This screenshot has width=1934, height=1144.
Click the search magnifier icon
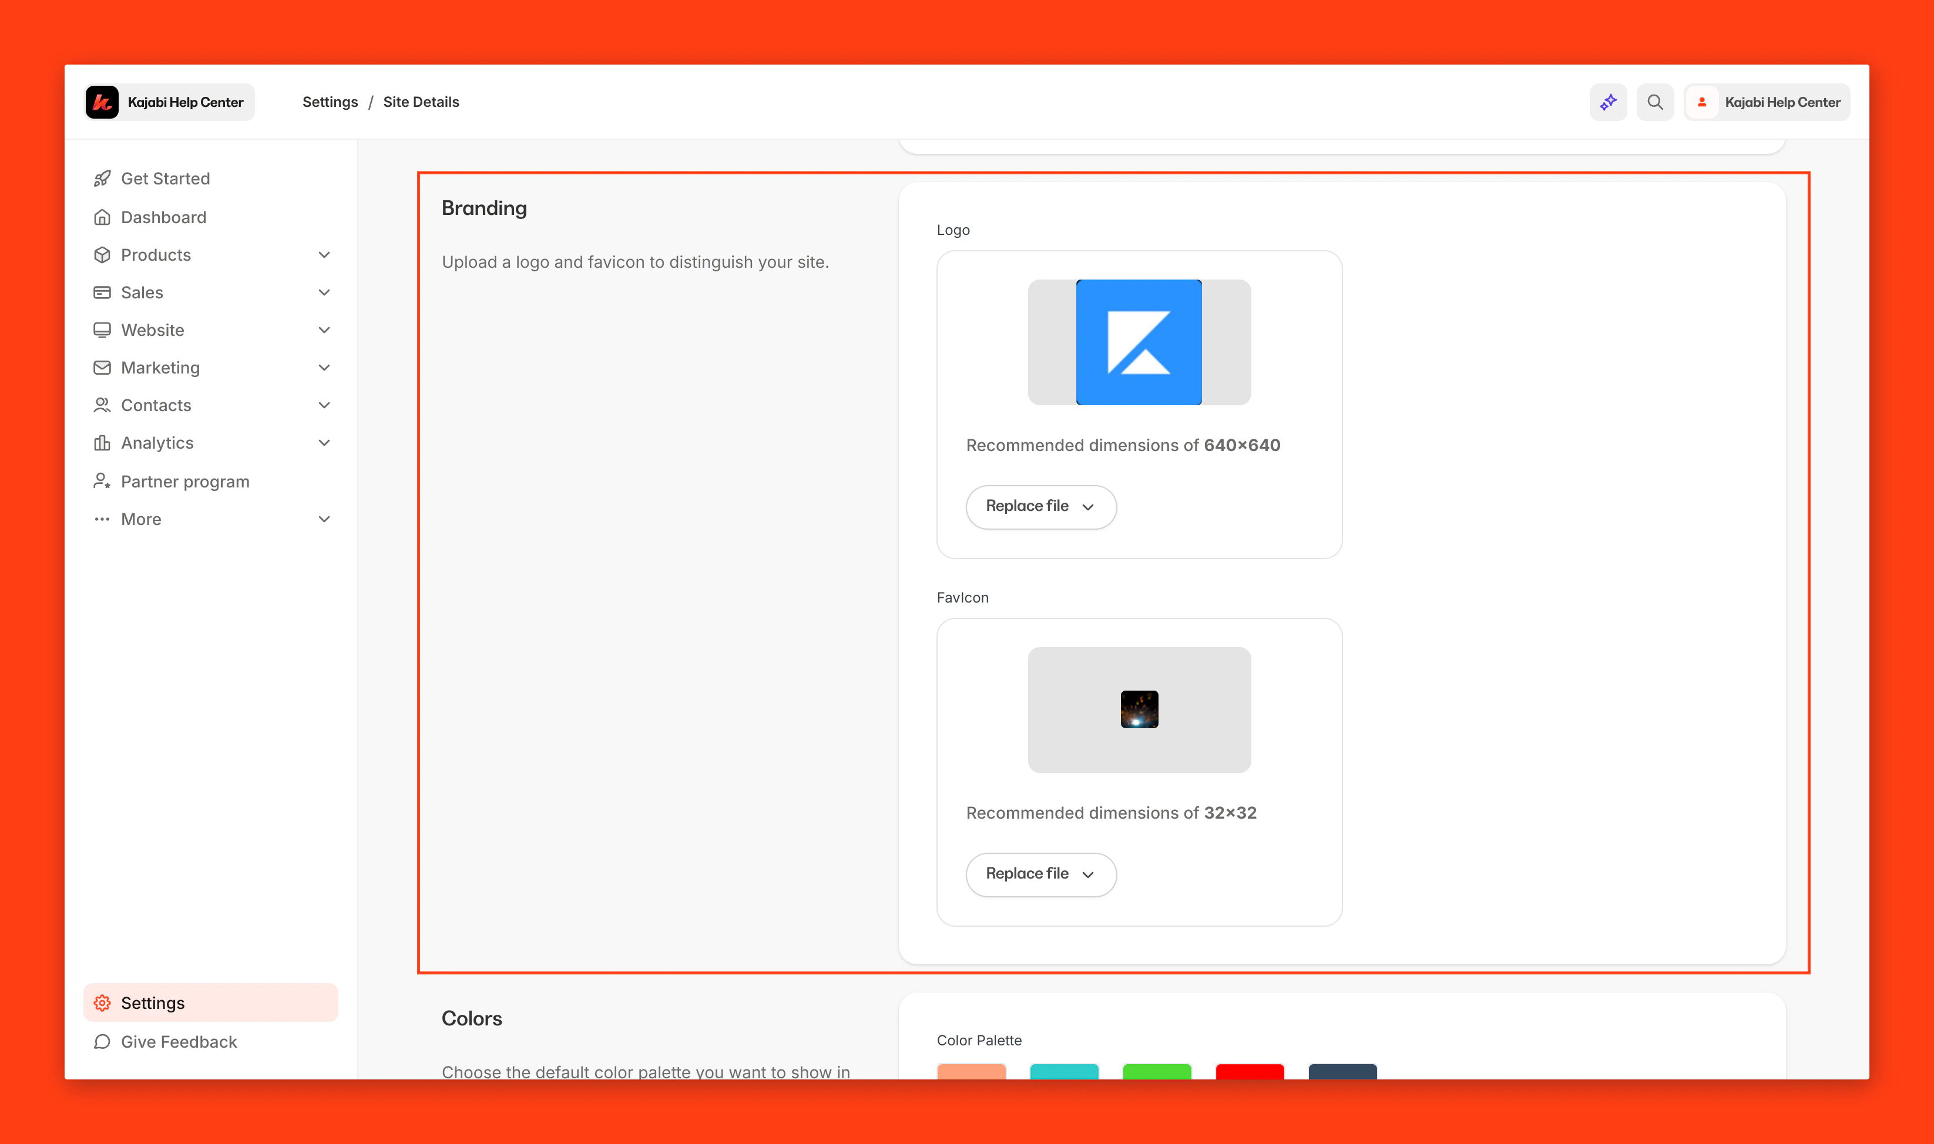pos(1655,101)
